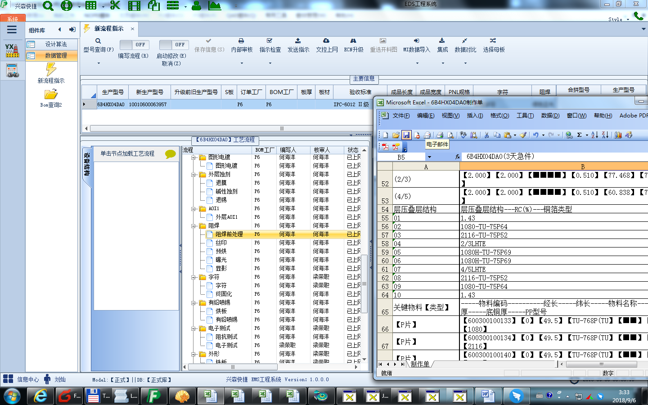Select the 制作单 sheet tab in Excel
648x405 pixels.
(x=420, y=364)
